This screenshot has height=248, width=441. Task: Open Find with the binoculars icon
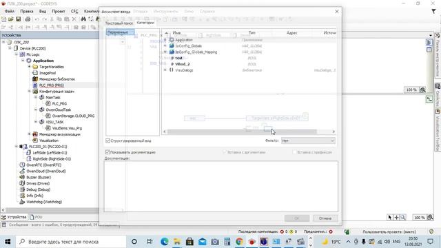pos(83,19)
